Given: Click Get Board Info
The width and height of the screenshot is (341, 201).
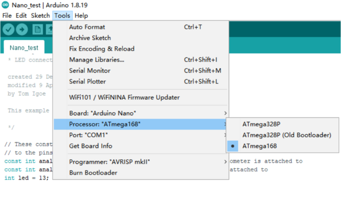Looking at the screenshot, I should click(141, 146).
